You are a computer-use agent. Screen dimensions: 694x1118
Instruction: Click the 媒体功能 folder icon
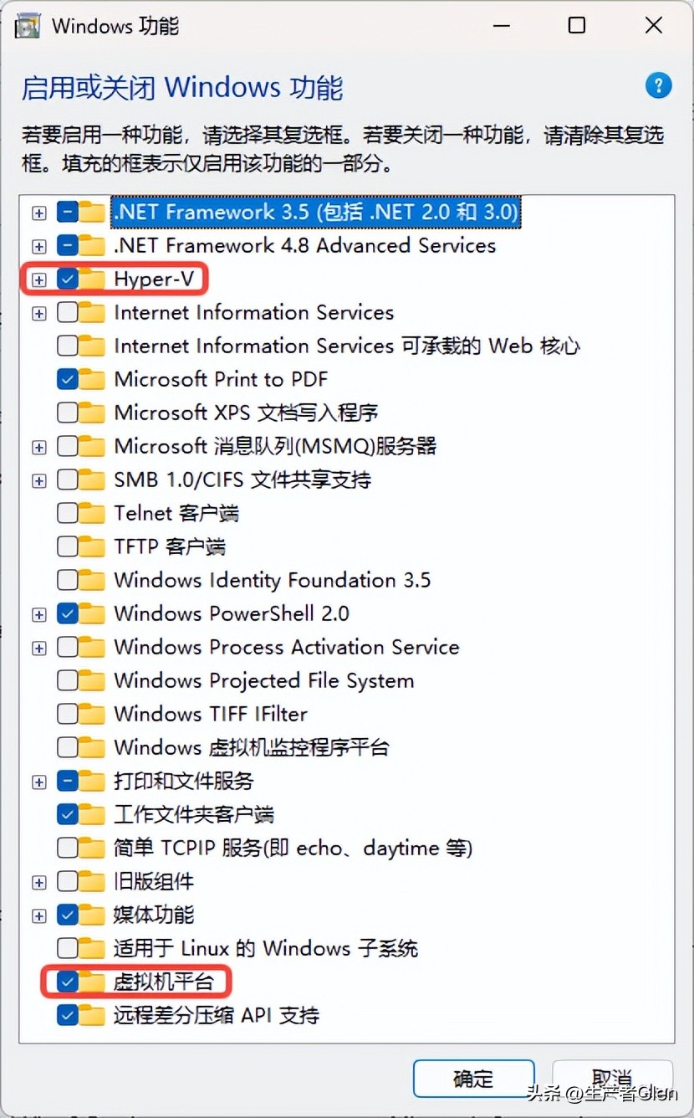[x=92, y=915]
